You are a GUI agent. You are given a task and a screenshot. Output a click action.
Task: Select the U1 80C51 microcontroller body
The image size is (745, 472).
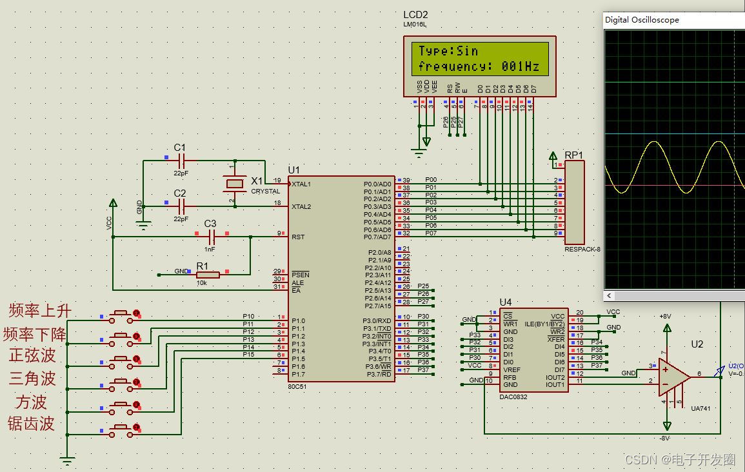click(x=341, y=279)
